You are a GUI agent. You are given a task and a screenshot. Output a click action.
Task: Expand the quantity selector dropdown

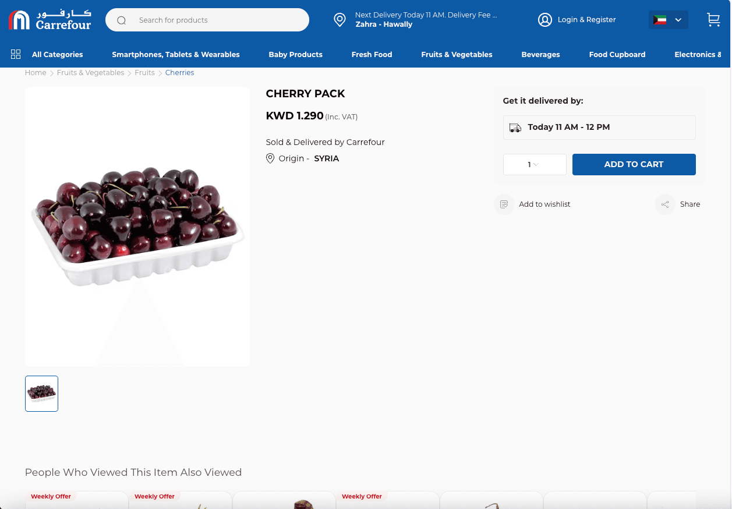pyautogui.click(x=535, y=164)
